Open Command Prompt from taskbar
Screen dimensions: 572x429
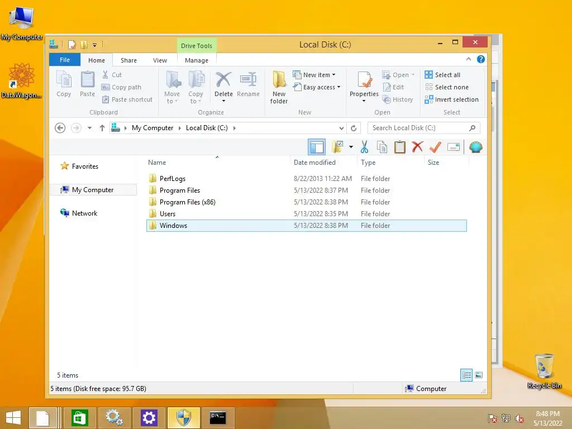(x=218, y=418)
